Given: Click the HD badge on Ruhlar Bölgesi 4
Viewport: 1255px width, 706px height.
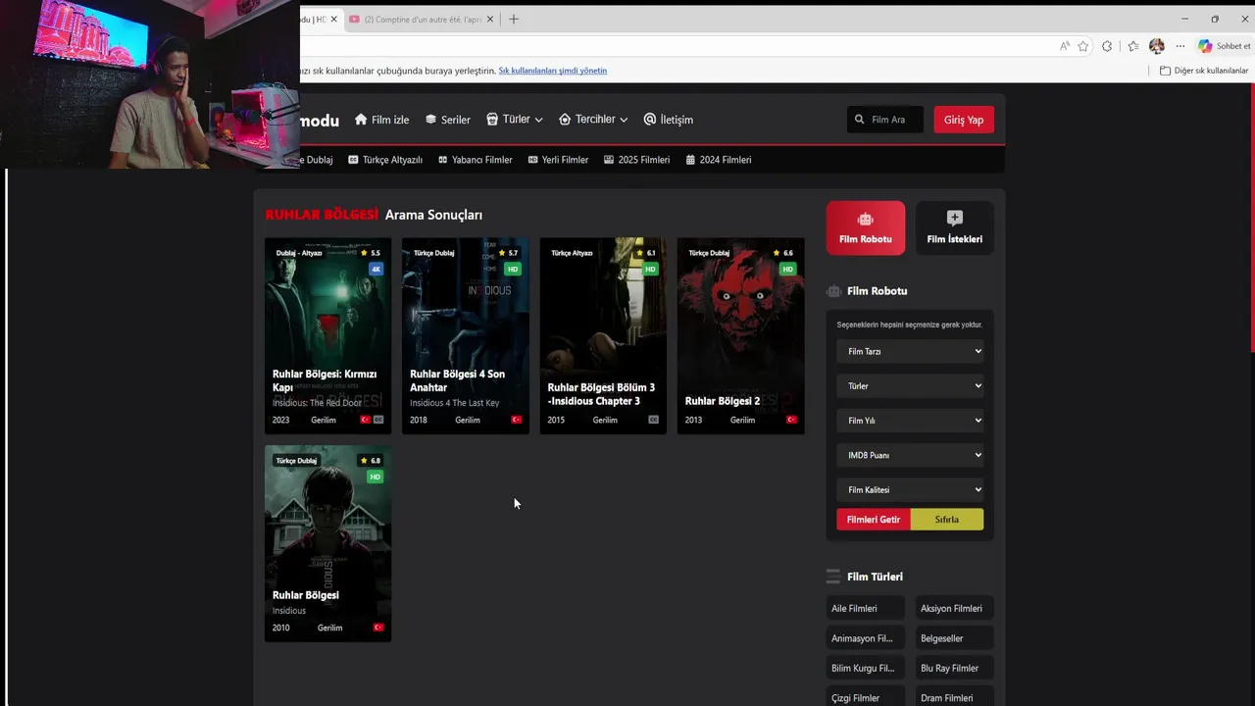Looking at the screenshot, I should tap(513, 269).
